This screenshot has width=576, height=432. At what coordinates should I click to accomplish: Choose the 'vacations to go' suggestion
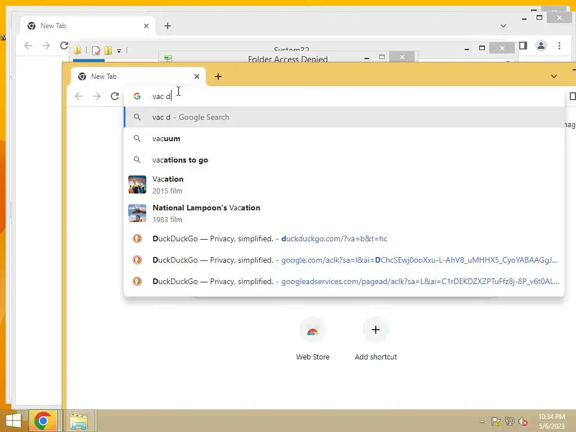(344, 160)
